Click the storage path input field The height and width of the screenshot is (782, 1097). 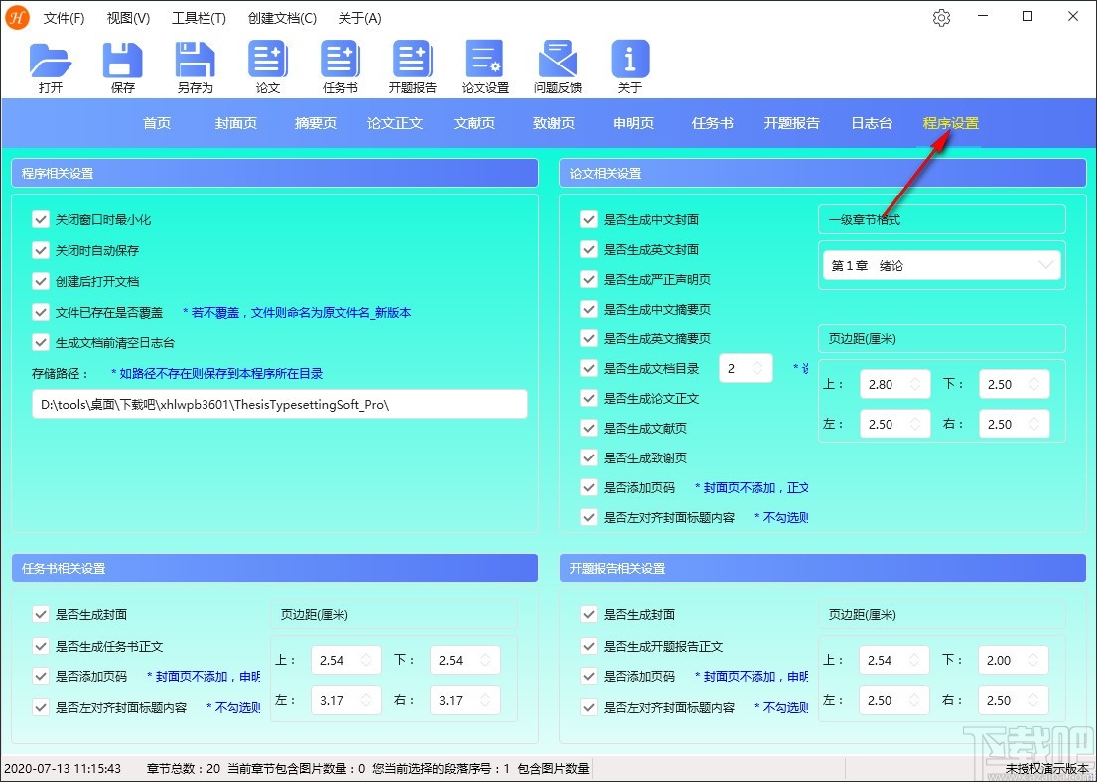click(275, 404)
